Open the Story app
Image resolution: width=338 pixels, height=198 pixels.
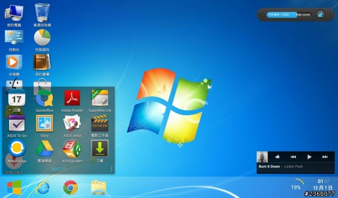point(44,123)
